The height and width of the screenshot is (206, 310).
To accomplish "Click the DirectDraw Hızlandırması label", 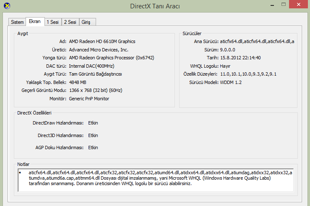I will click(58, 123).
